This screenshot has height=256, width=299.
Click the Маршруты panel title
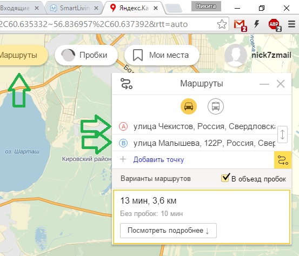202,83
